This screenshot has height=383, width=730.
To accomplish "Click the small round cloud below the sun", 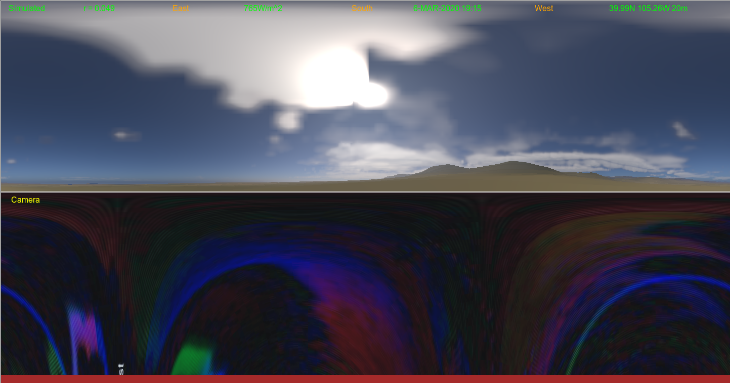I will [289, 121].
